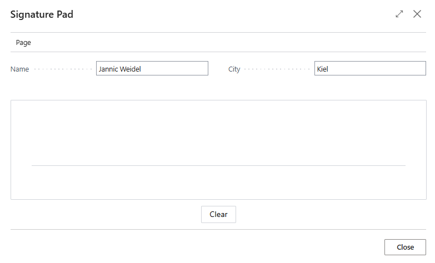Click the dotted leader beside the City label
Screen dimensions: 435x263
276,69
